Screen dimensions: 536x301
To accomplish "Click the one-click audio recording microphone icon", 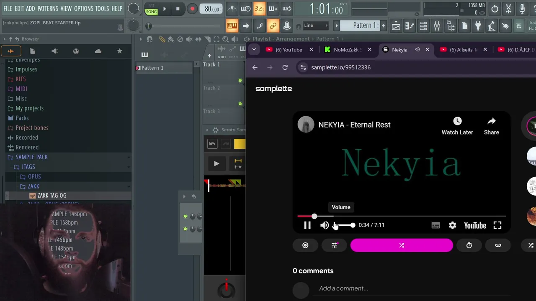I will point(522,8).
